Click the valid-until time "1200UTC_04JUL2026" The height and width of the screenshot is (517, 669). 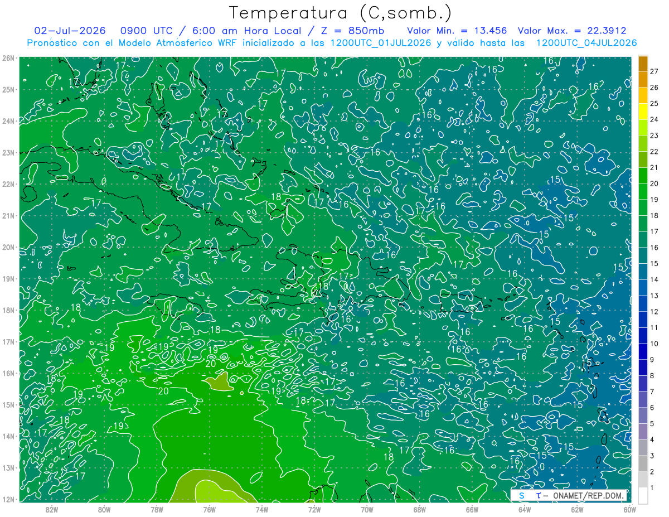pyautogui.click(x=586, y=42)
